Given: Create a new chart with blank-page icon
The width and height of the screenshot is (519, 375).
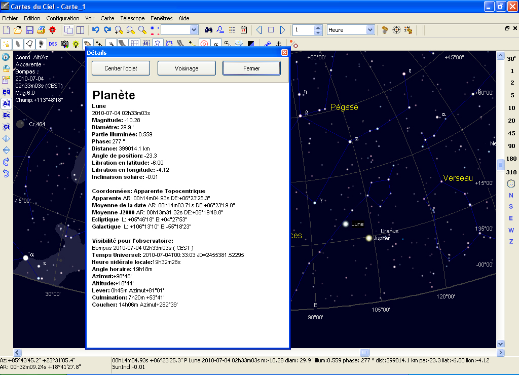Looking at the screenshot, I should tap(6, 30).
